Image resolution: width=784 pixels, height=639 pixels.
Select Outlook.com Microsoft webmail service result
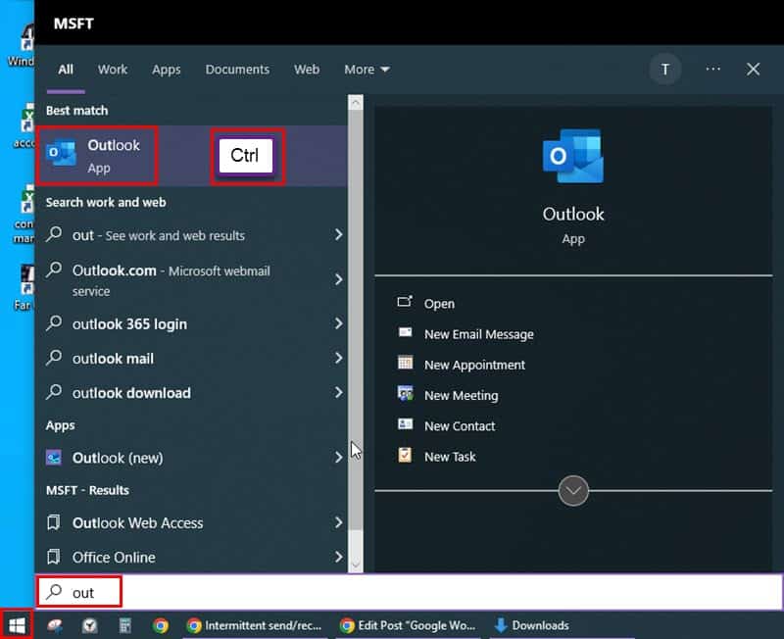coord(191,280)
